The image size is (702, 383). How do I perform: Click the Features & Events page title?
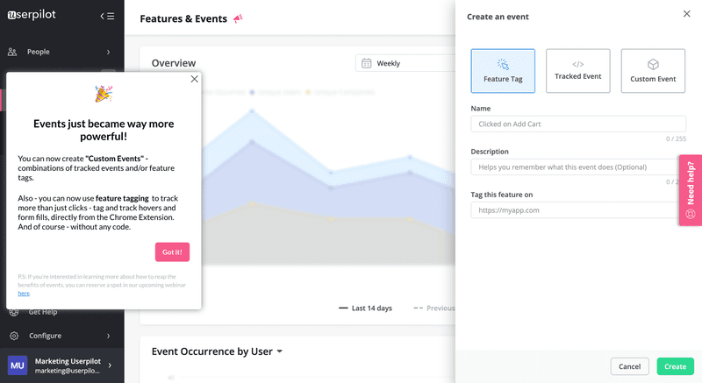[x=183, y=18]
